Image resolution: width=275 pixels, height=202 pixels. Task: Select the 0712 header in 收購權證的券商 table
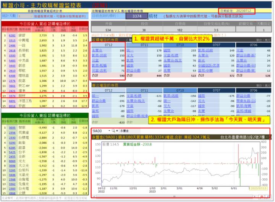coord(108,45)
